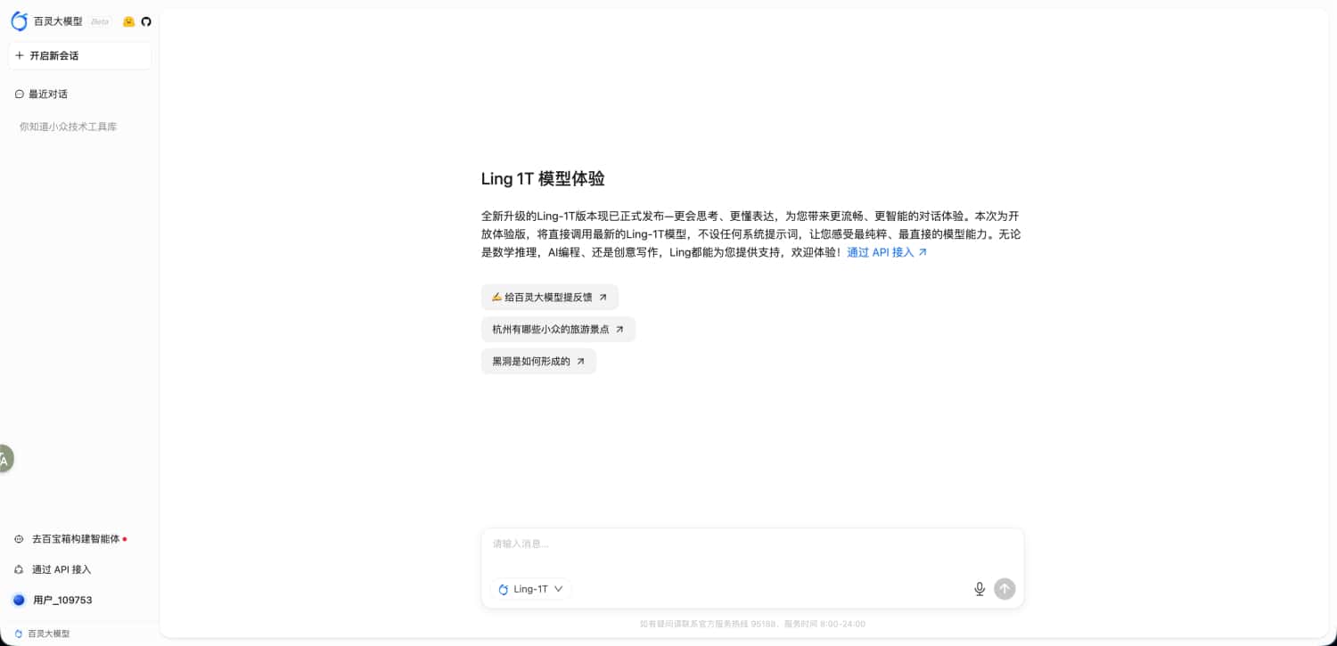The width and height of the screenshot is (1337, 646).
Task: Click the blue user avatar icon
Action: pos(19,600)
